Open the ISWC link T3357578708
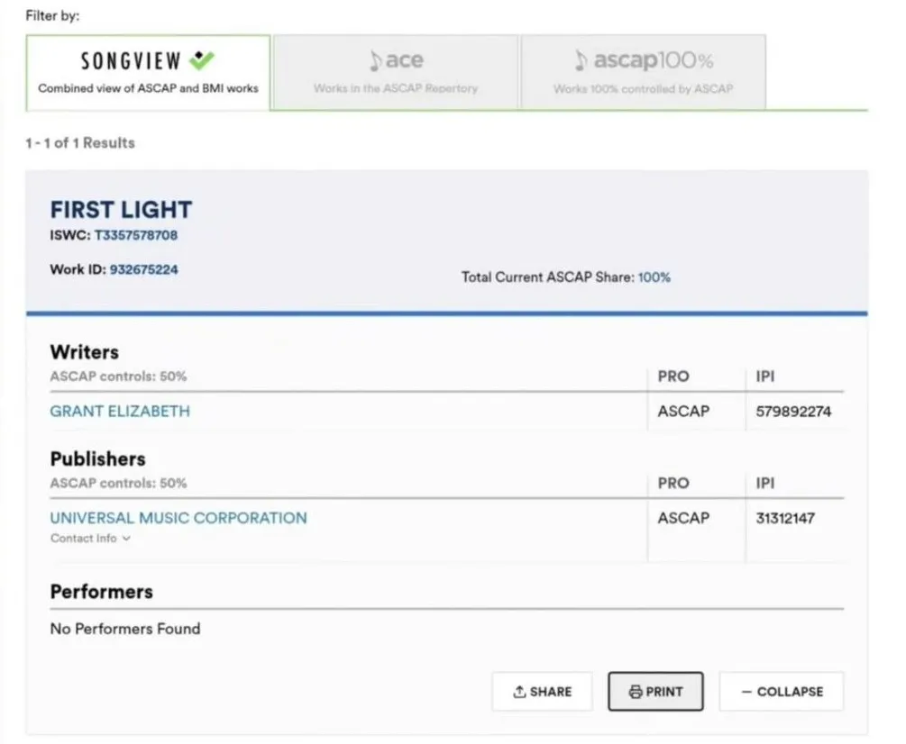The height and width of the screenshot is (744, 906). (x=136, y=235)
